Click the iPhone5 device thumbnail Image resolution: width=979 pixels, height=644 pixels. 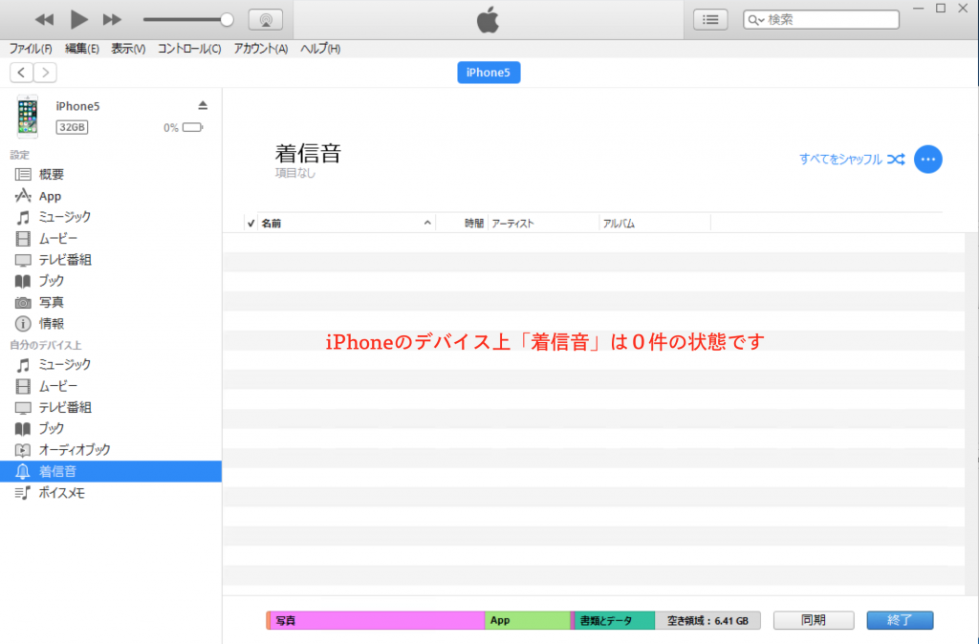click(28, 117)
